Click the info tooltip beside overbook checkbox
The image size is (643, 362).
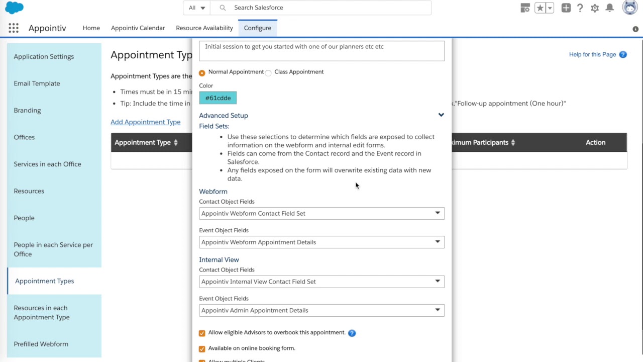click(x=352, y=333)
